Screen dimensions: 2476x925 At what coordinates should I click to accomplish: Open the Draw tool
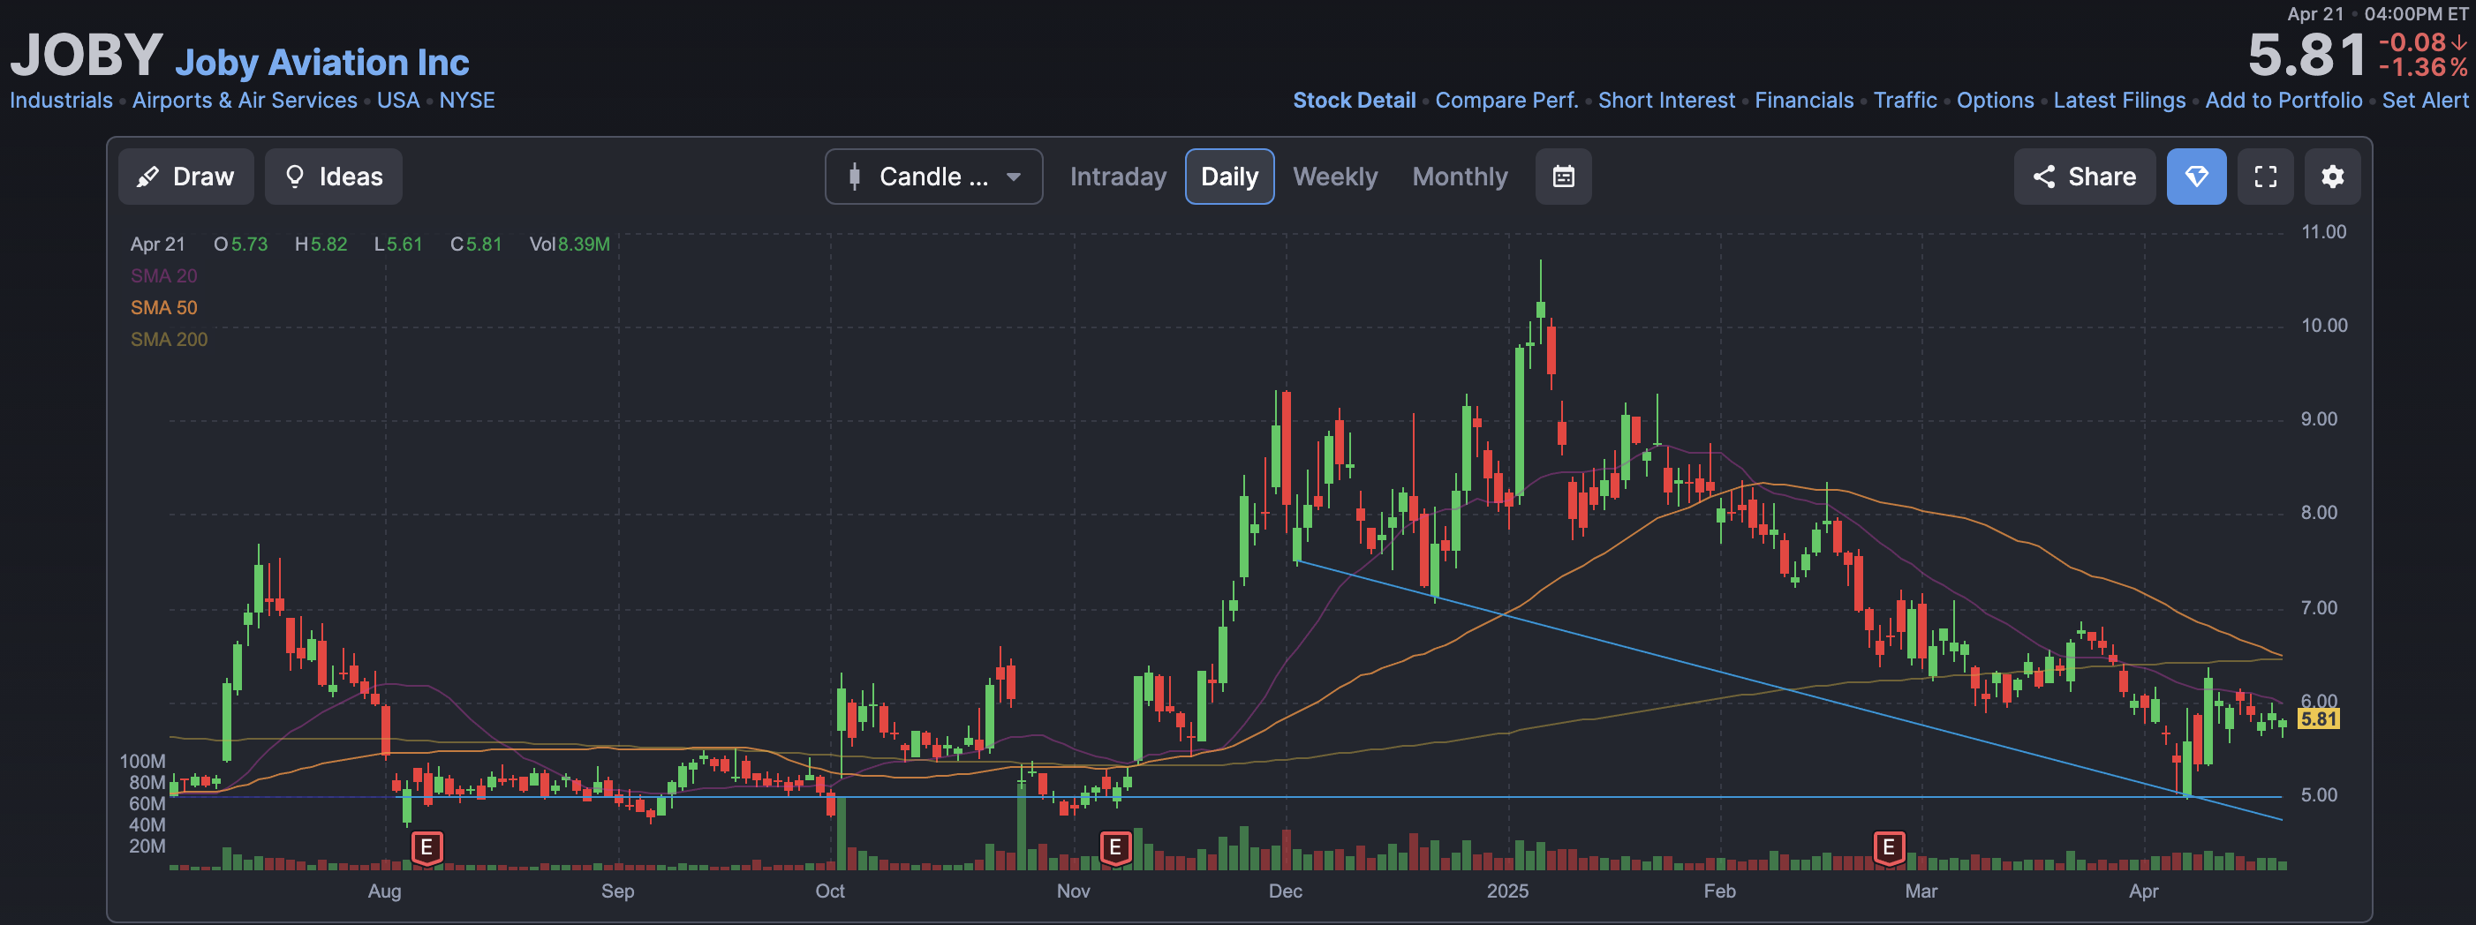tap(185, 177)
